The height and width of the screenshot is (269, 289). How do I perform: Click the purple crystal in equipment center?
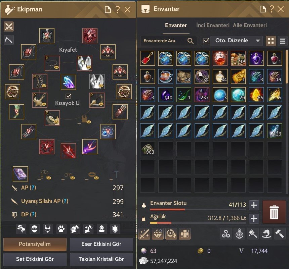[68, 82]
